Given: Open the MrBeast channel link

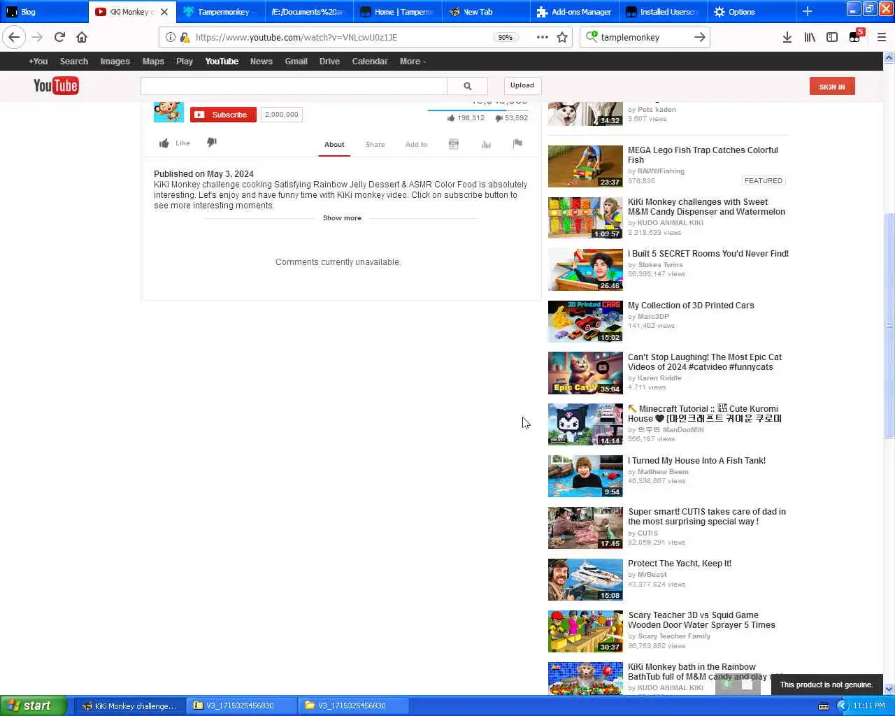Looking at the screenshot, I should [652, 575].
